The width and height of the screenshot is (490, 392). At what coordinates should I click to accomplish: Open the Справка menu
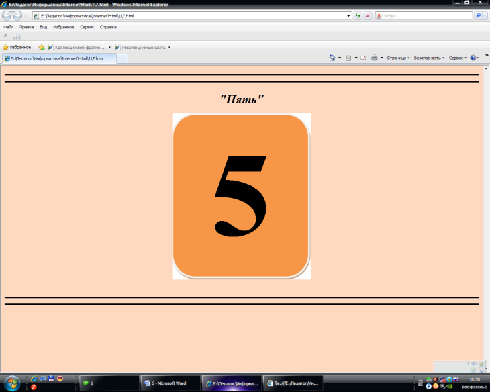[x=108, y=27]
